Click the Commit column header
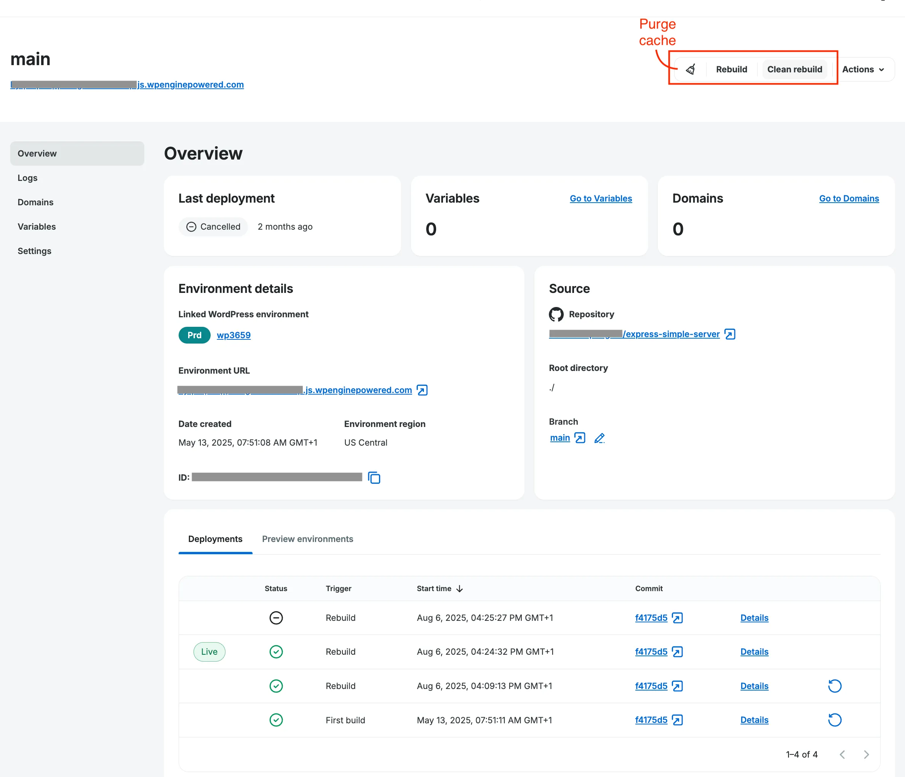Viewport: 905px width, 777px height. pos(649,588)
